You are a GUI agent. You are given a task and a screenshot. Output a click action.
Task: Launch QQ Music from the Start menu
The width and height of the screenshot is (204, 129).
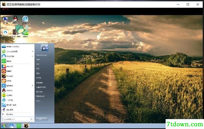coord(18,95)
